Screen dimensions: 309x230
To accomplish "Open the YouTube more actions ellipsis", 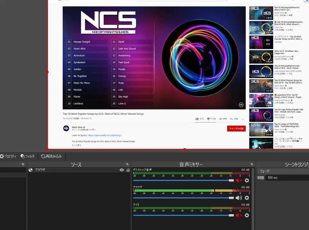I will (x=243, y=119).
